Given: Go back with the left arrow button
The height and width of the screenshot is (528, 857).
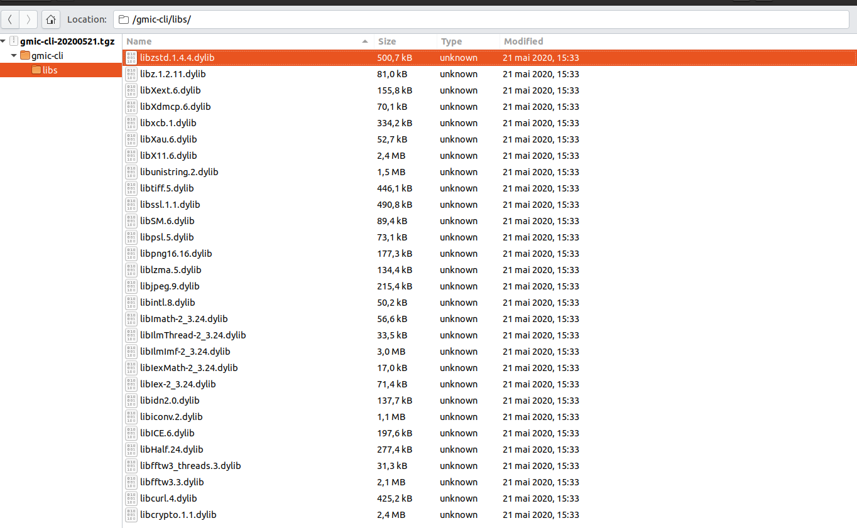Looking at the screenshot, I should coord(10,19).
